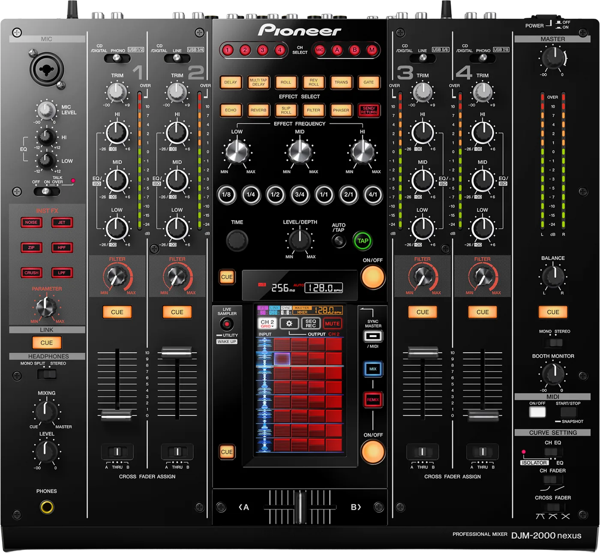Select the 2/1 beat button
The image size is (600, 553).
point(348,195)
